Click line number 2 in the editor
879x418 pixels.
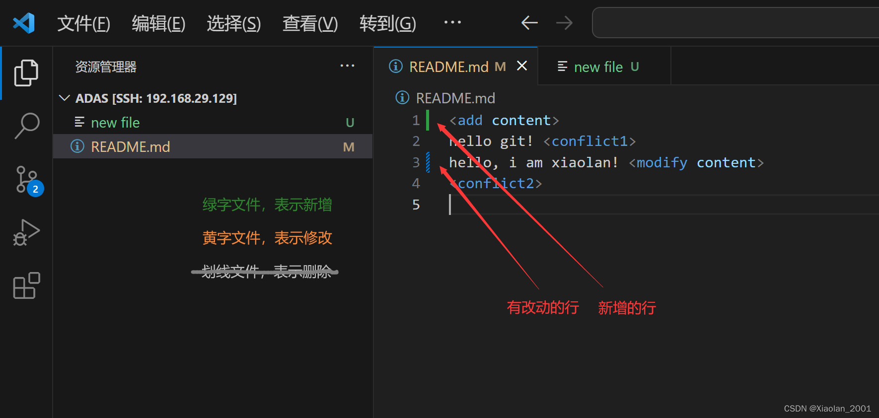point(416,141)
